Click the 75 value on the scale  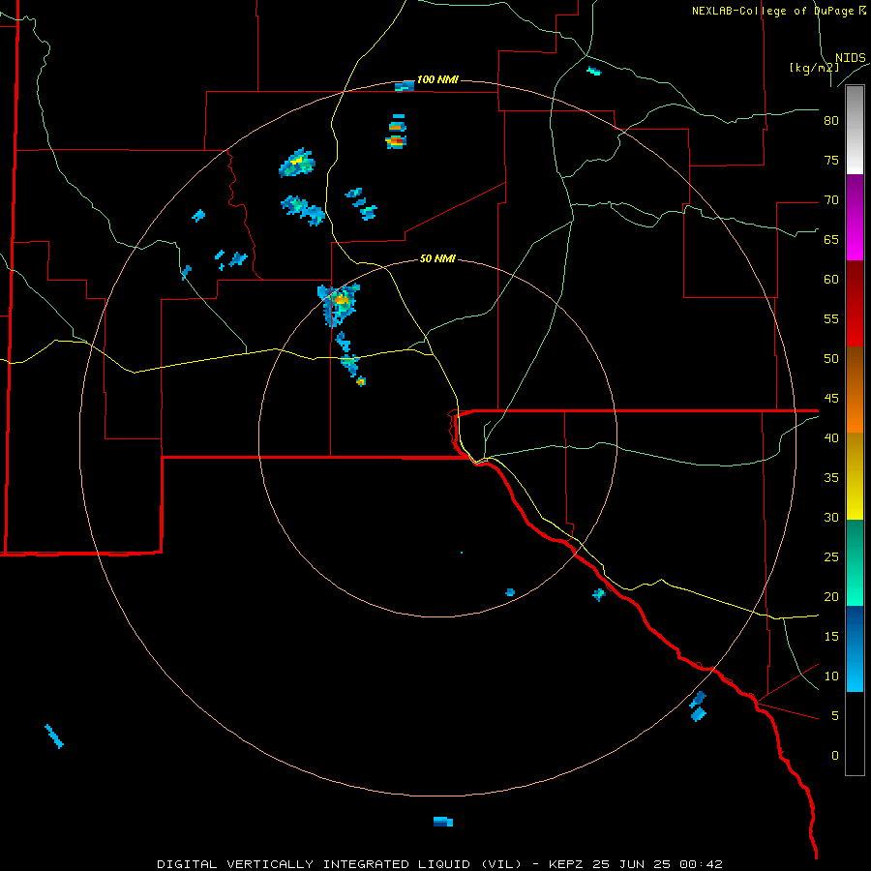pyautogui.click(x=831, y=160)
